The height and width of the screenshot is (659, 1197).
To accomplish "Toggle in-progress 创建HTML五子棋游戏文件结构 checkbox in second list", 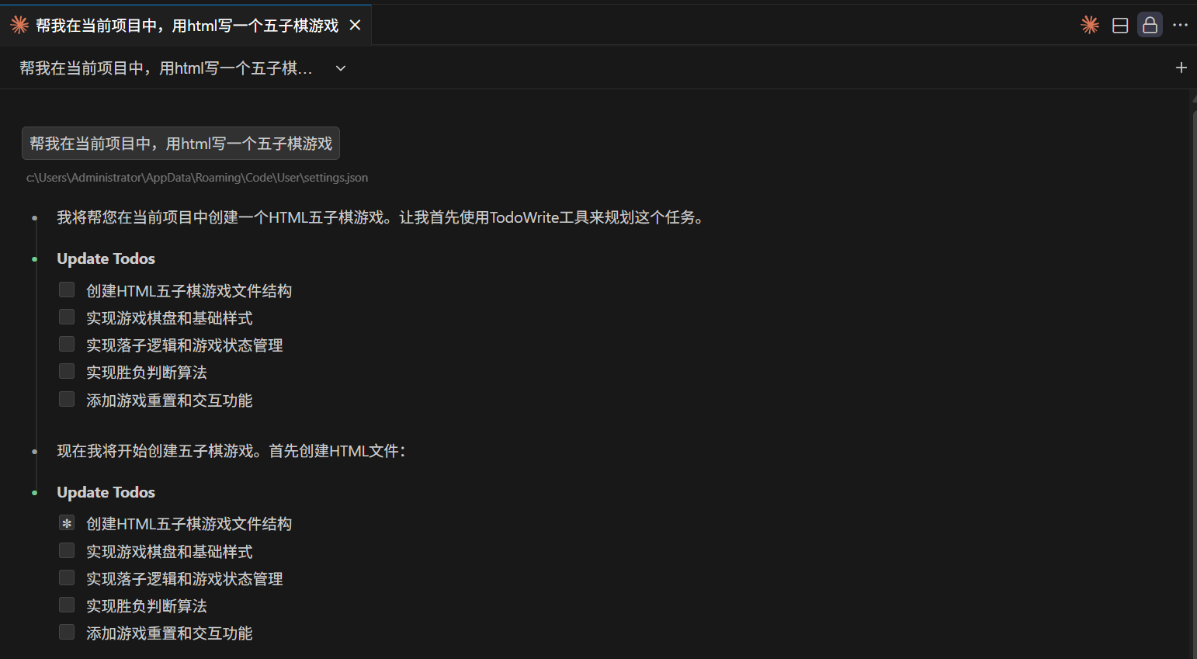I will 67,523.
